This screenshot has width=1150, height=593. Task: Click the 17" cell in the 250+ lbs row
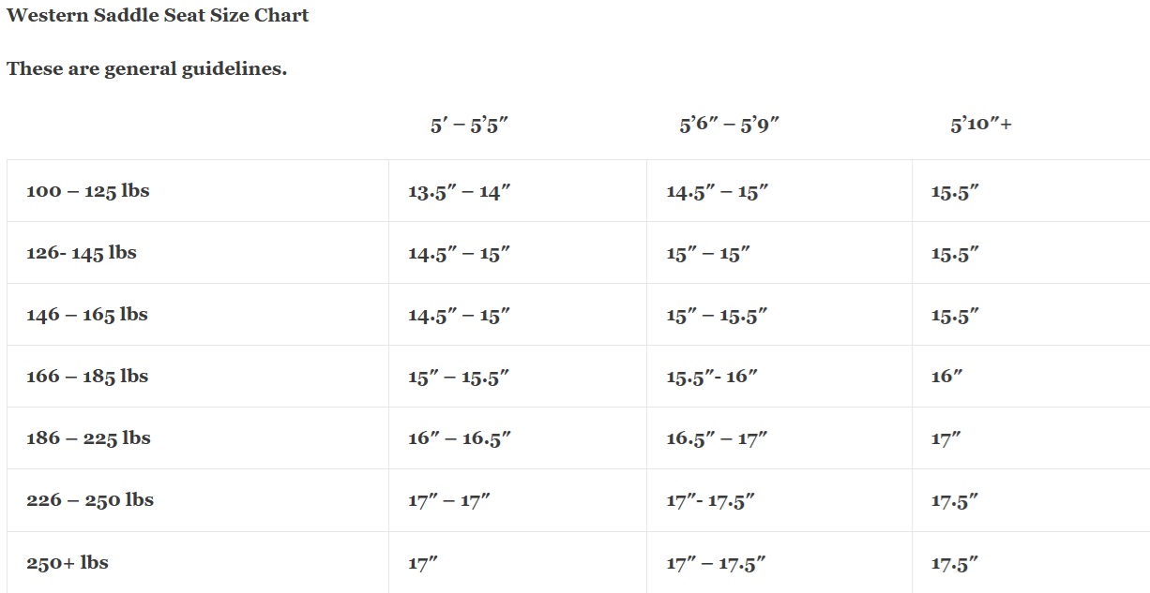[423, 564]
